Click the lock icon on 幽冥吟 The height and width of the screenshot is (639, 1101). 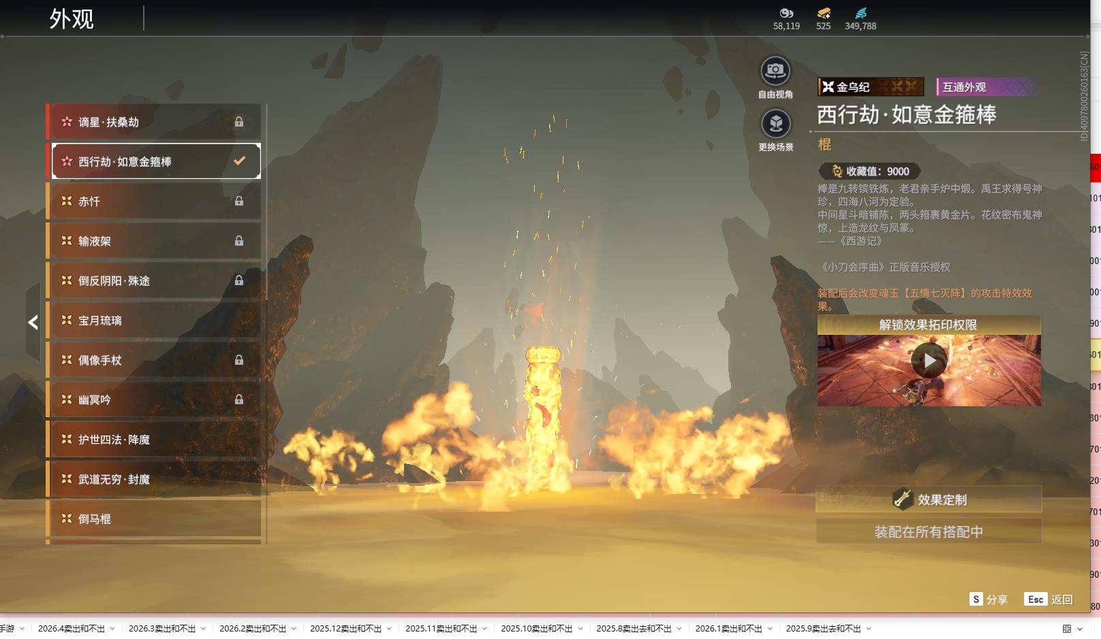click(x=239, y=399)
